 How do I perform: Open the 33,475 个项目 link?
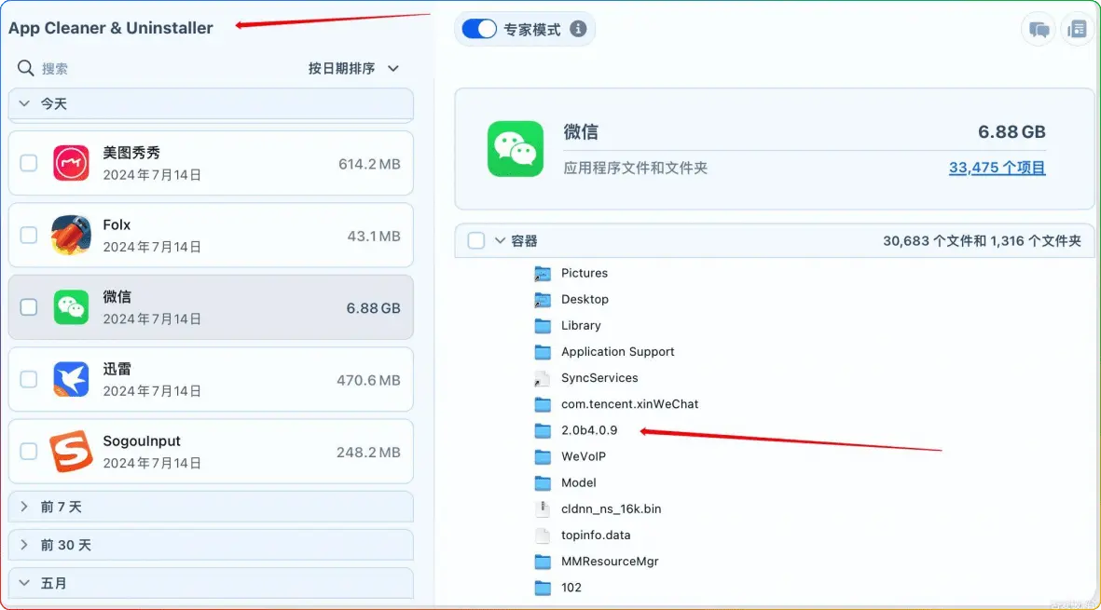point(997,169)
